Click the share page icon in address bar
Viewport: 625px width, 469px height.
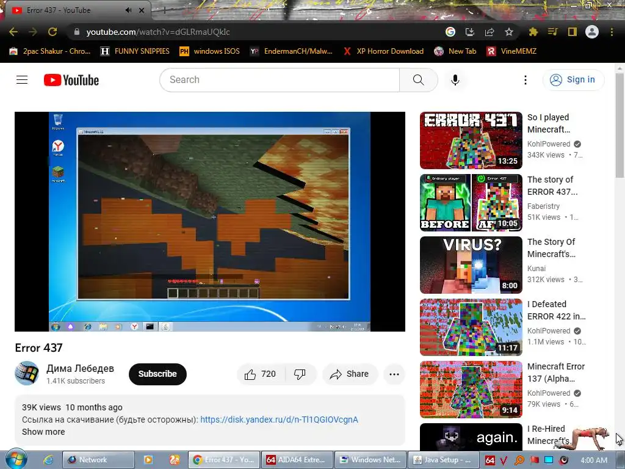point(490,32)
